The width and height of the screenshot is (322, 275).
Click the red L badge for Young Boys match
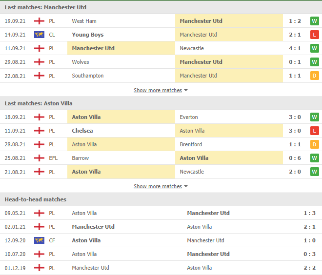314,35
